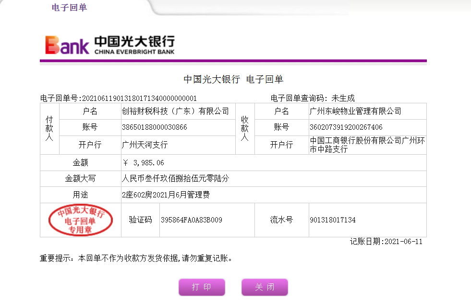Screen dimensions: 471x307
Task: Click payee name 广州东峻物业管理有限公司
Action: tap(355, 111)
